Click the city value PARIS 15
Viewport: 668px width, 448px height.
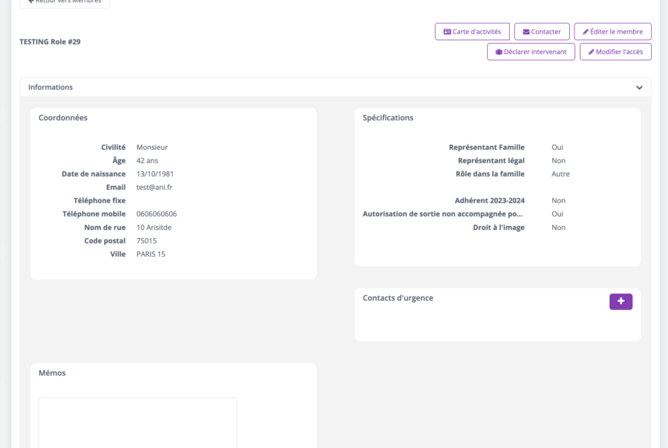pyautogui.click(x=151, y=254)
